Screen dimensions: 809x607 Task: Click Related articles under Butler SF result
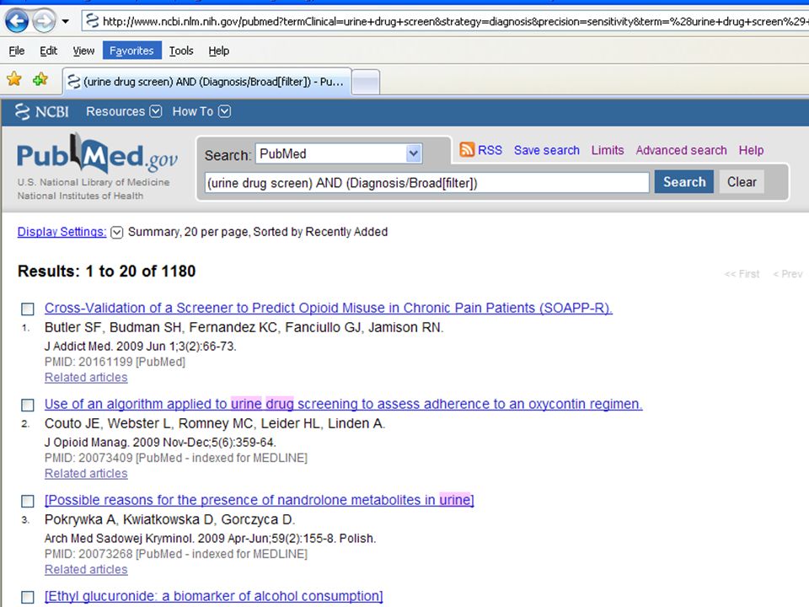tap(86, 378)
